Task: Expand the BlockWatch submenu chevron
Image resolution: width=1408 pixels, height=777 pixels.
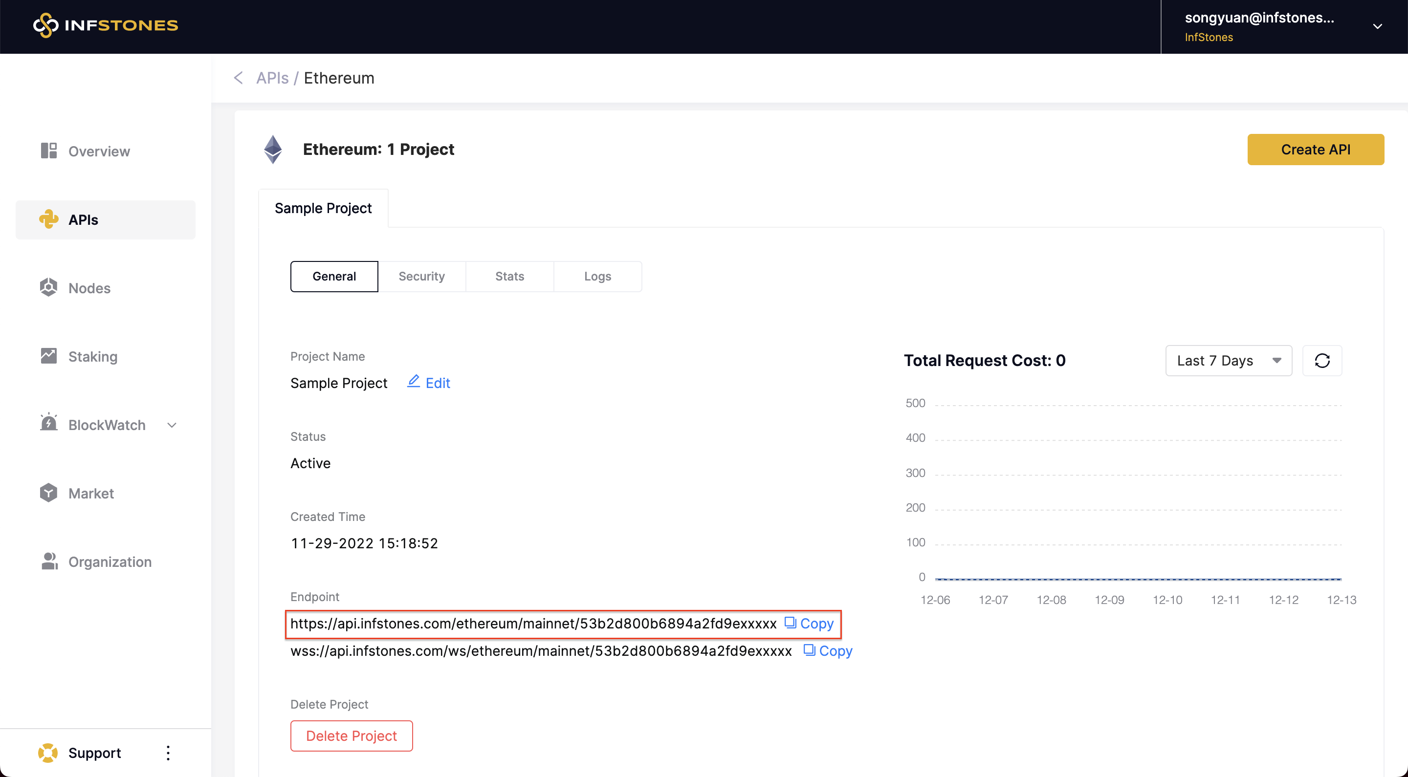Action: tap(172, 425)
